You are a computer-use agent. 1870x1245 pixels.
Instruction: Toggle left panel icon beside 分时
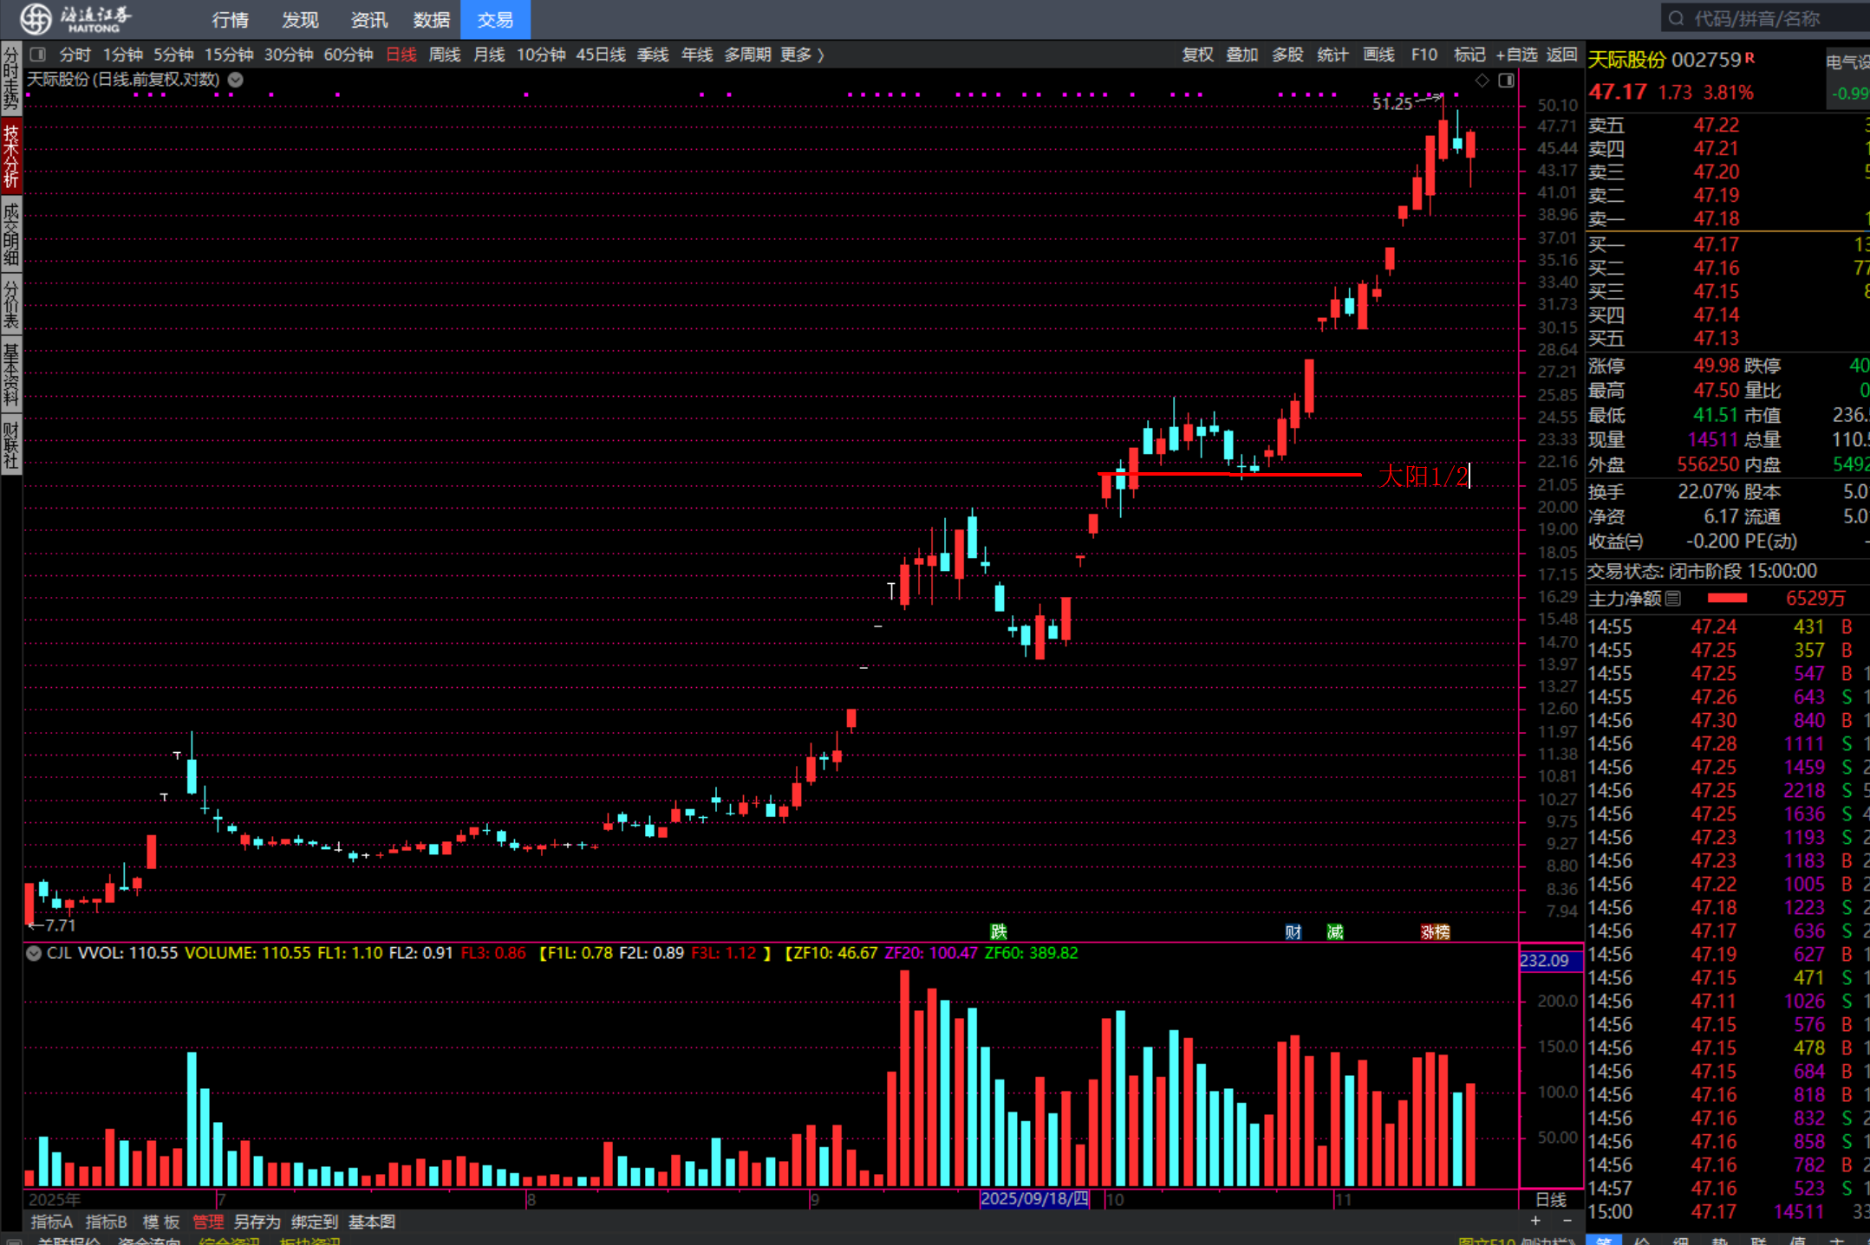37,55
